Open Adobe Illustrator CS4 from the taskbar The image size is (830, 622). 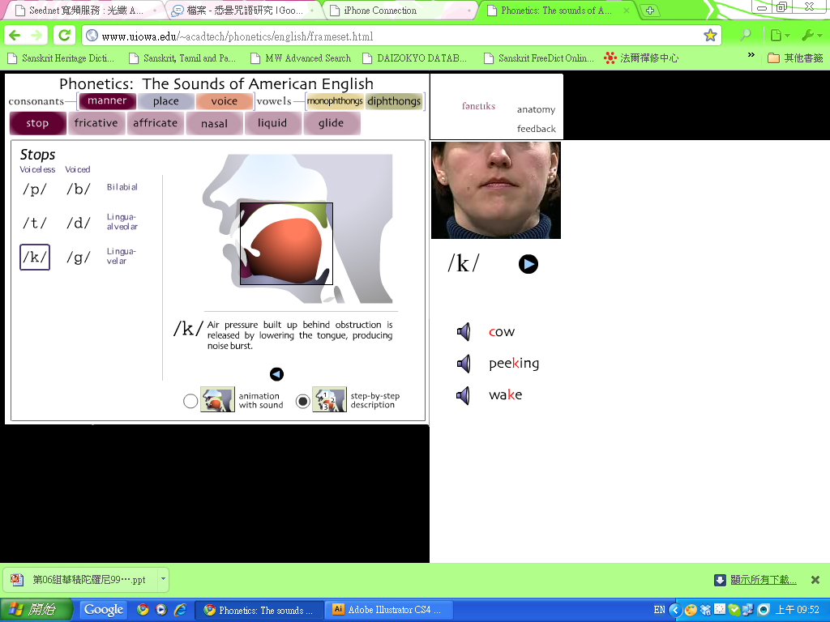point(389,610)
